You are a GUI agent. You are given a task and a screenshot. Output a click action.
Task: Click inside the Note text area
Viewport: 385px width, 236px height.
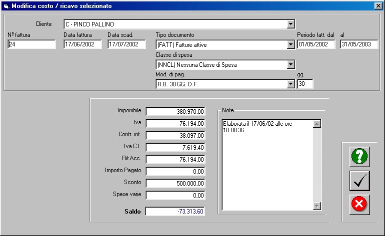(x=267, y=165)
